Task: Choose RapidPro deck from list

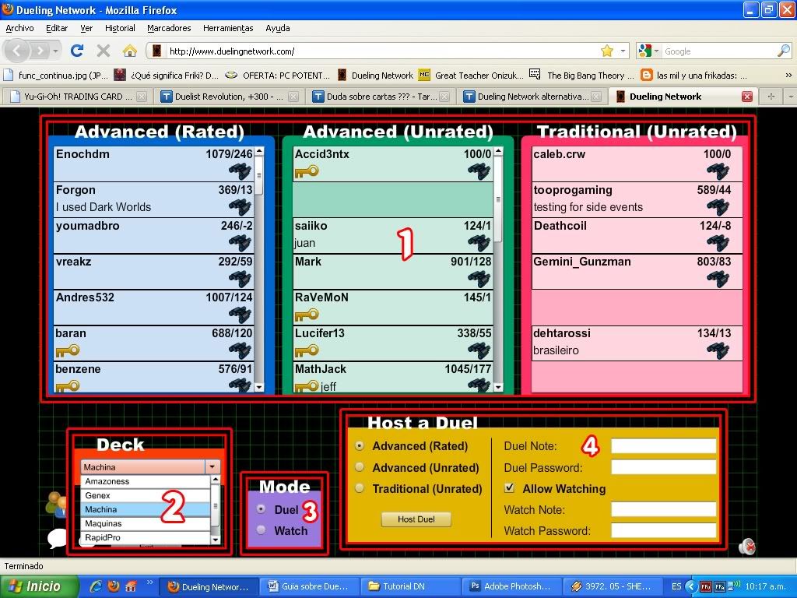Action: (146, 537)
